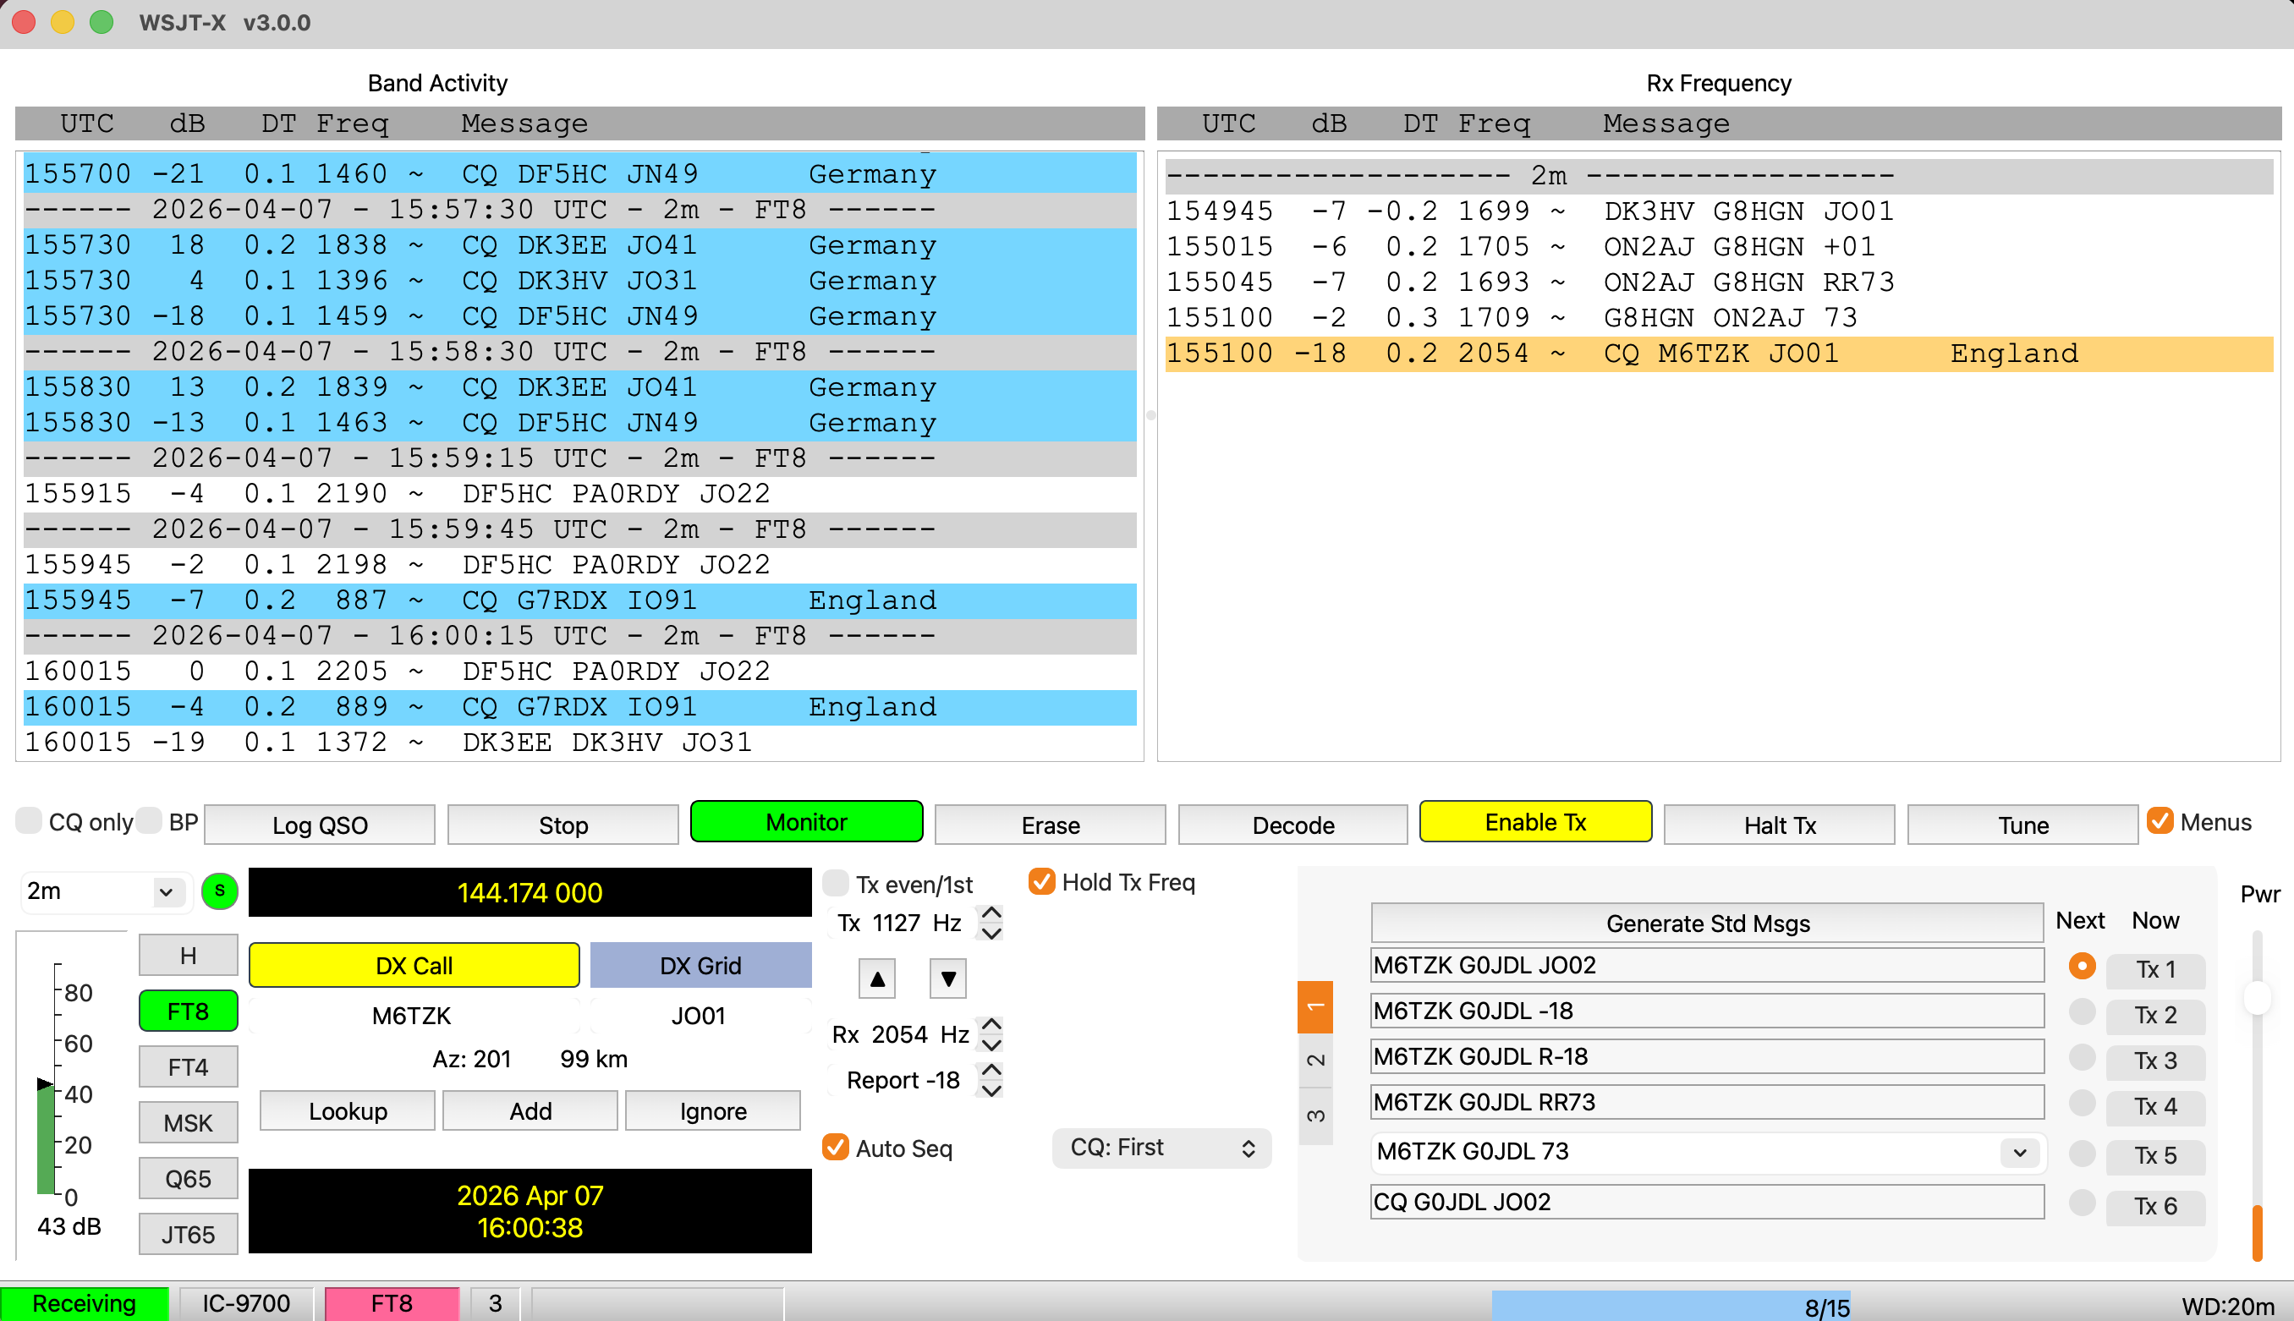Select Tx 2 Next radio button
2294x1321 pixels.
click(x=2081, y=1011)
